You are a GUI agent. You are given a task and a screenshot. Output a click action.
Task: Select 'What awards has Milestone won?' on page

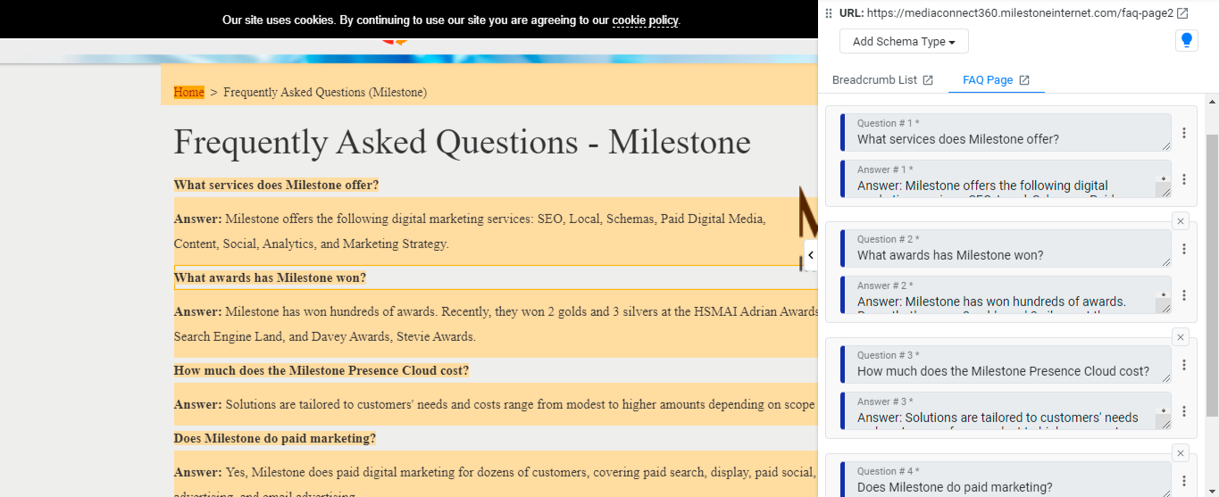[x=270, y=277]
